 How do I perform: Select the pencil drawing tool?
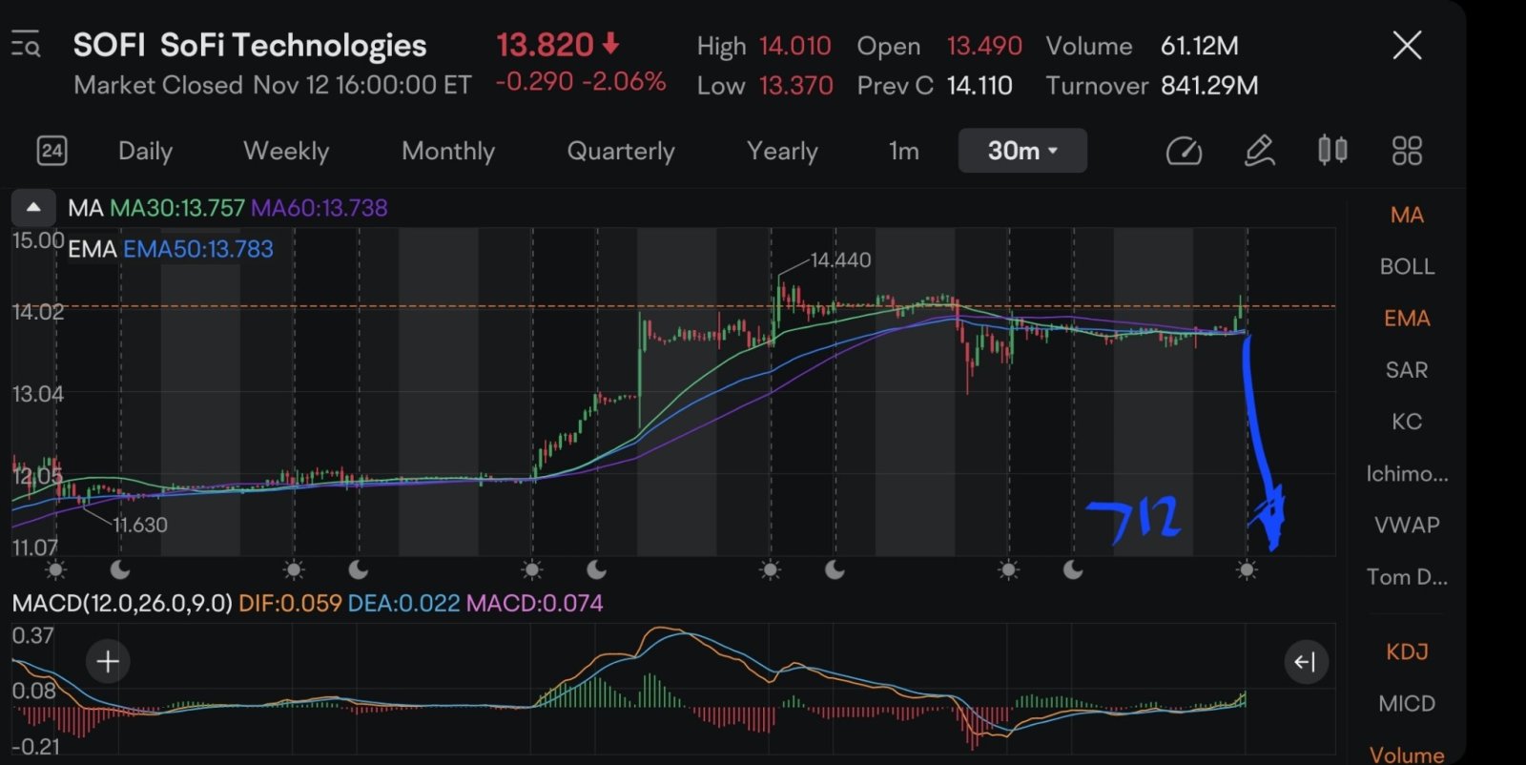[x=1259, y=151]
